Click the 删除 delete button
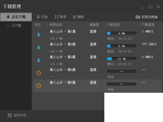163x122 pixels. coord(78,17)
